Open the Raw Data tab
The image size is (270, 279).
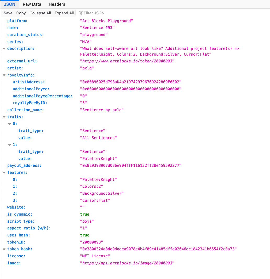click(x=32, y=4)
